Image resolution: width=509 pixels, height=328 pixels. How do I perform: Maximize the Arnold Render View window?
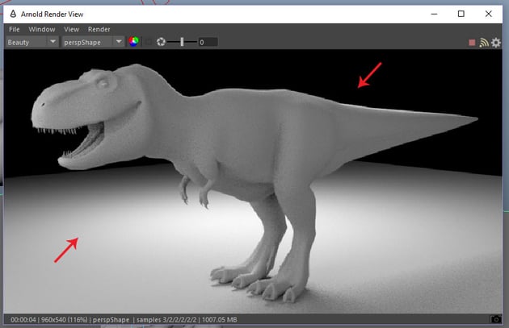tap(461, 13)
